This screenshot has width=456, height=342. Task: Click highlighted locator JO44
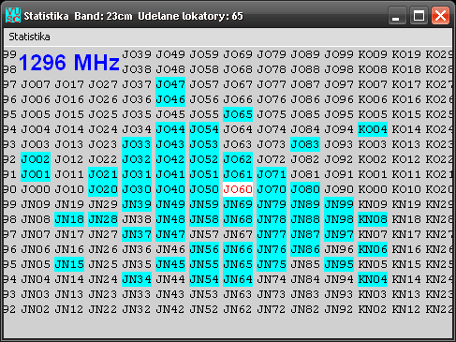tap(170, 129)
